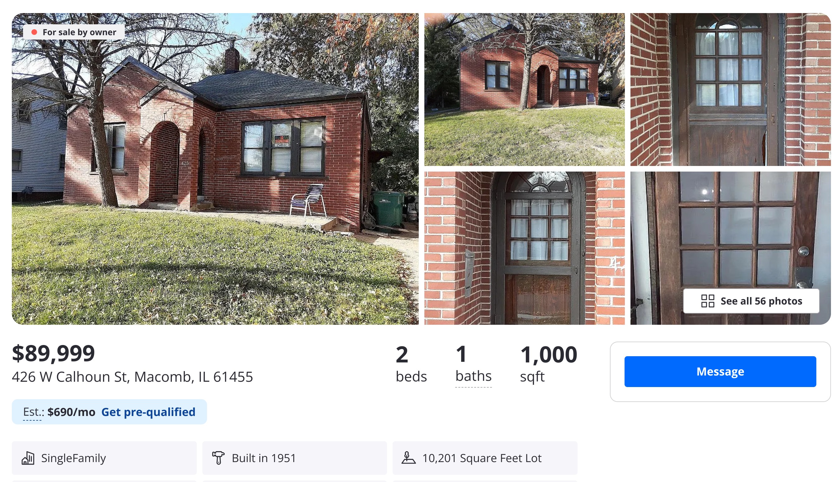Viewport: 840px width, 482px height.
Task: Follow the Get pre-qualified link
Action: (148, 412)
